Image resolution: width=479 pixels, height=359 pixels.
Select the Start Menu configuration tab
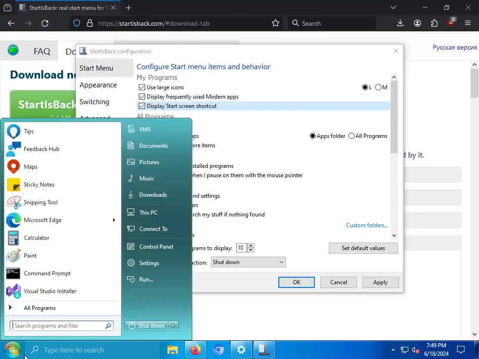point(104,68)
